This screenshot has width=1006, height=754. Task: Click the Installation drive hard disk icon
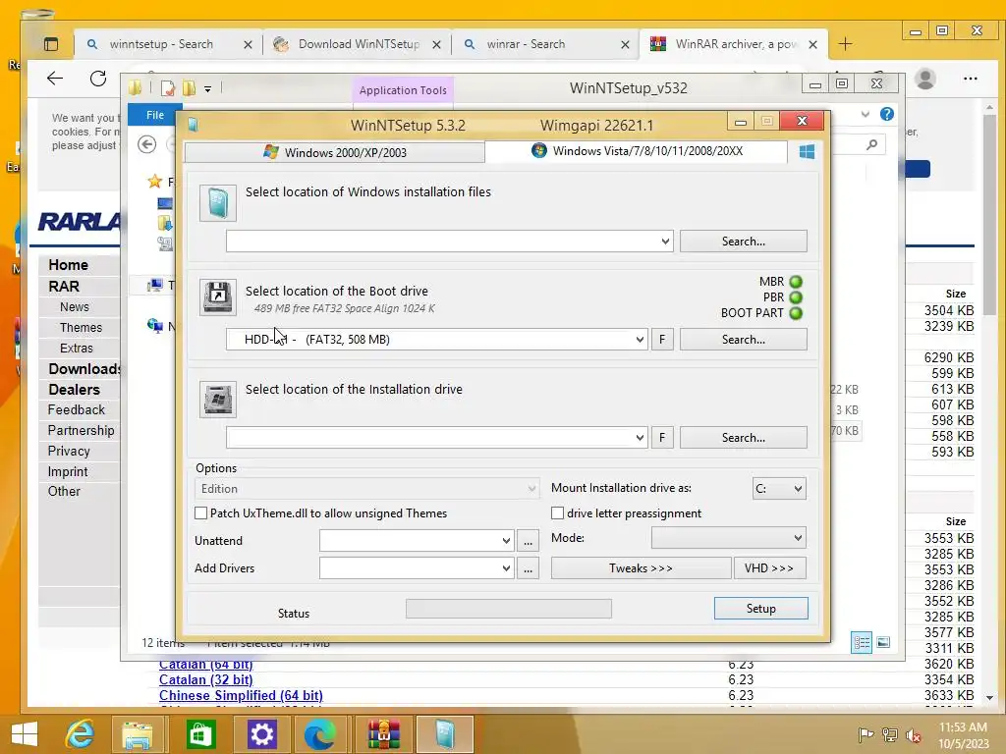[217, 400]
